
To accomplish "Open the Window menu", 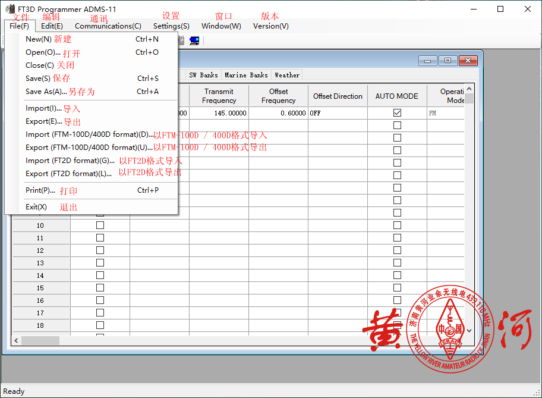I will 221,26.
